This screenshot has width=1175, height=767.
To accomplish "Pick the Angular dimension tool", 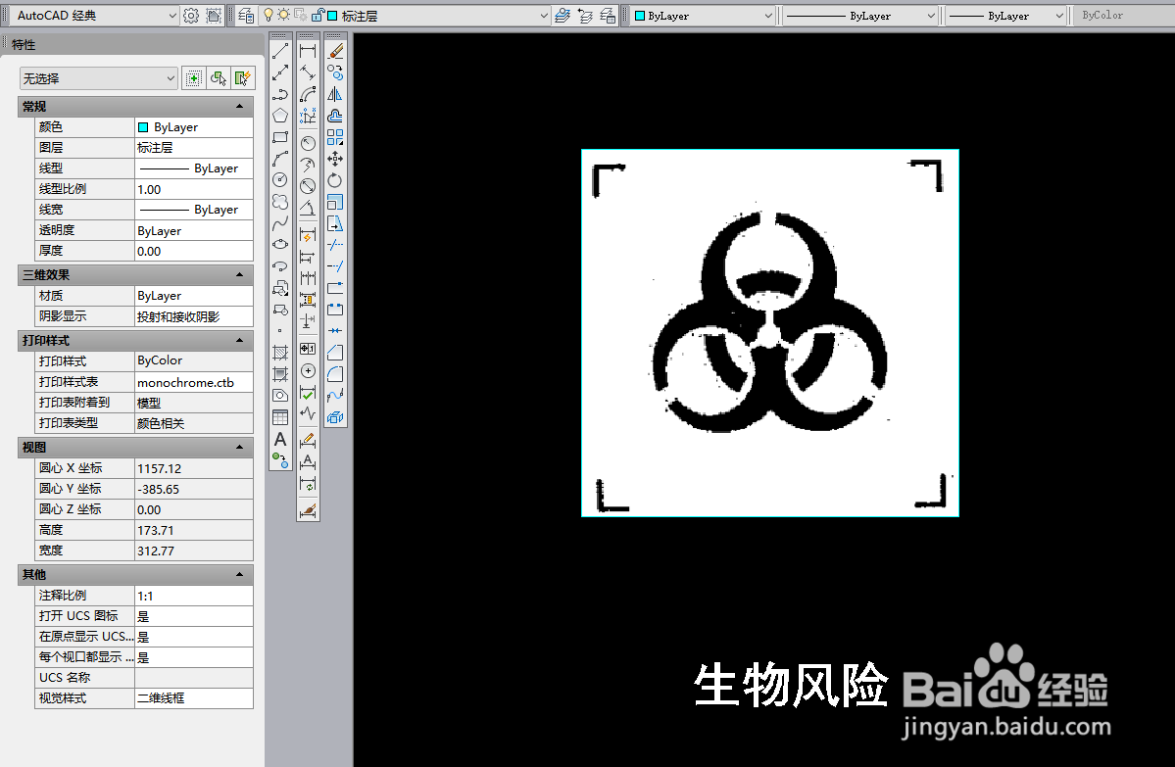I will 308,208.
